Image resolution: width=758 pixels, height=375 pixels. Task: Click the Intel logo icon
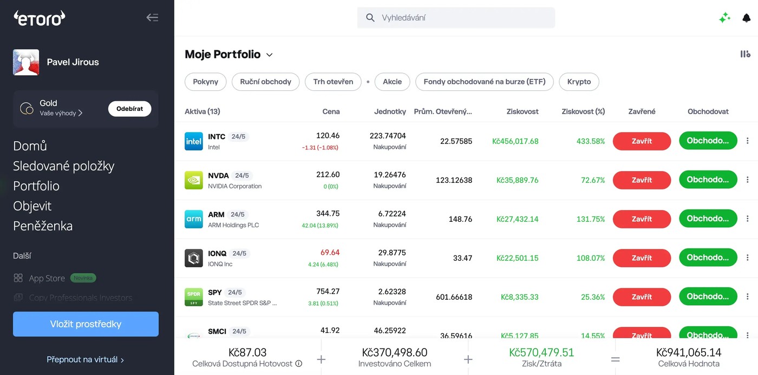tap(194, 141)
